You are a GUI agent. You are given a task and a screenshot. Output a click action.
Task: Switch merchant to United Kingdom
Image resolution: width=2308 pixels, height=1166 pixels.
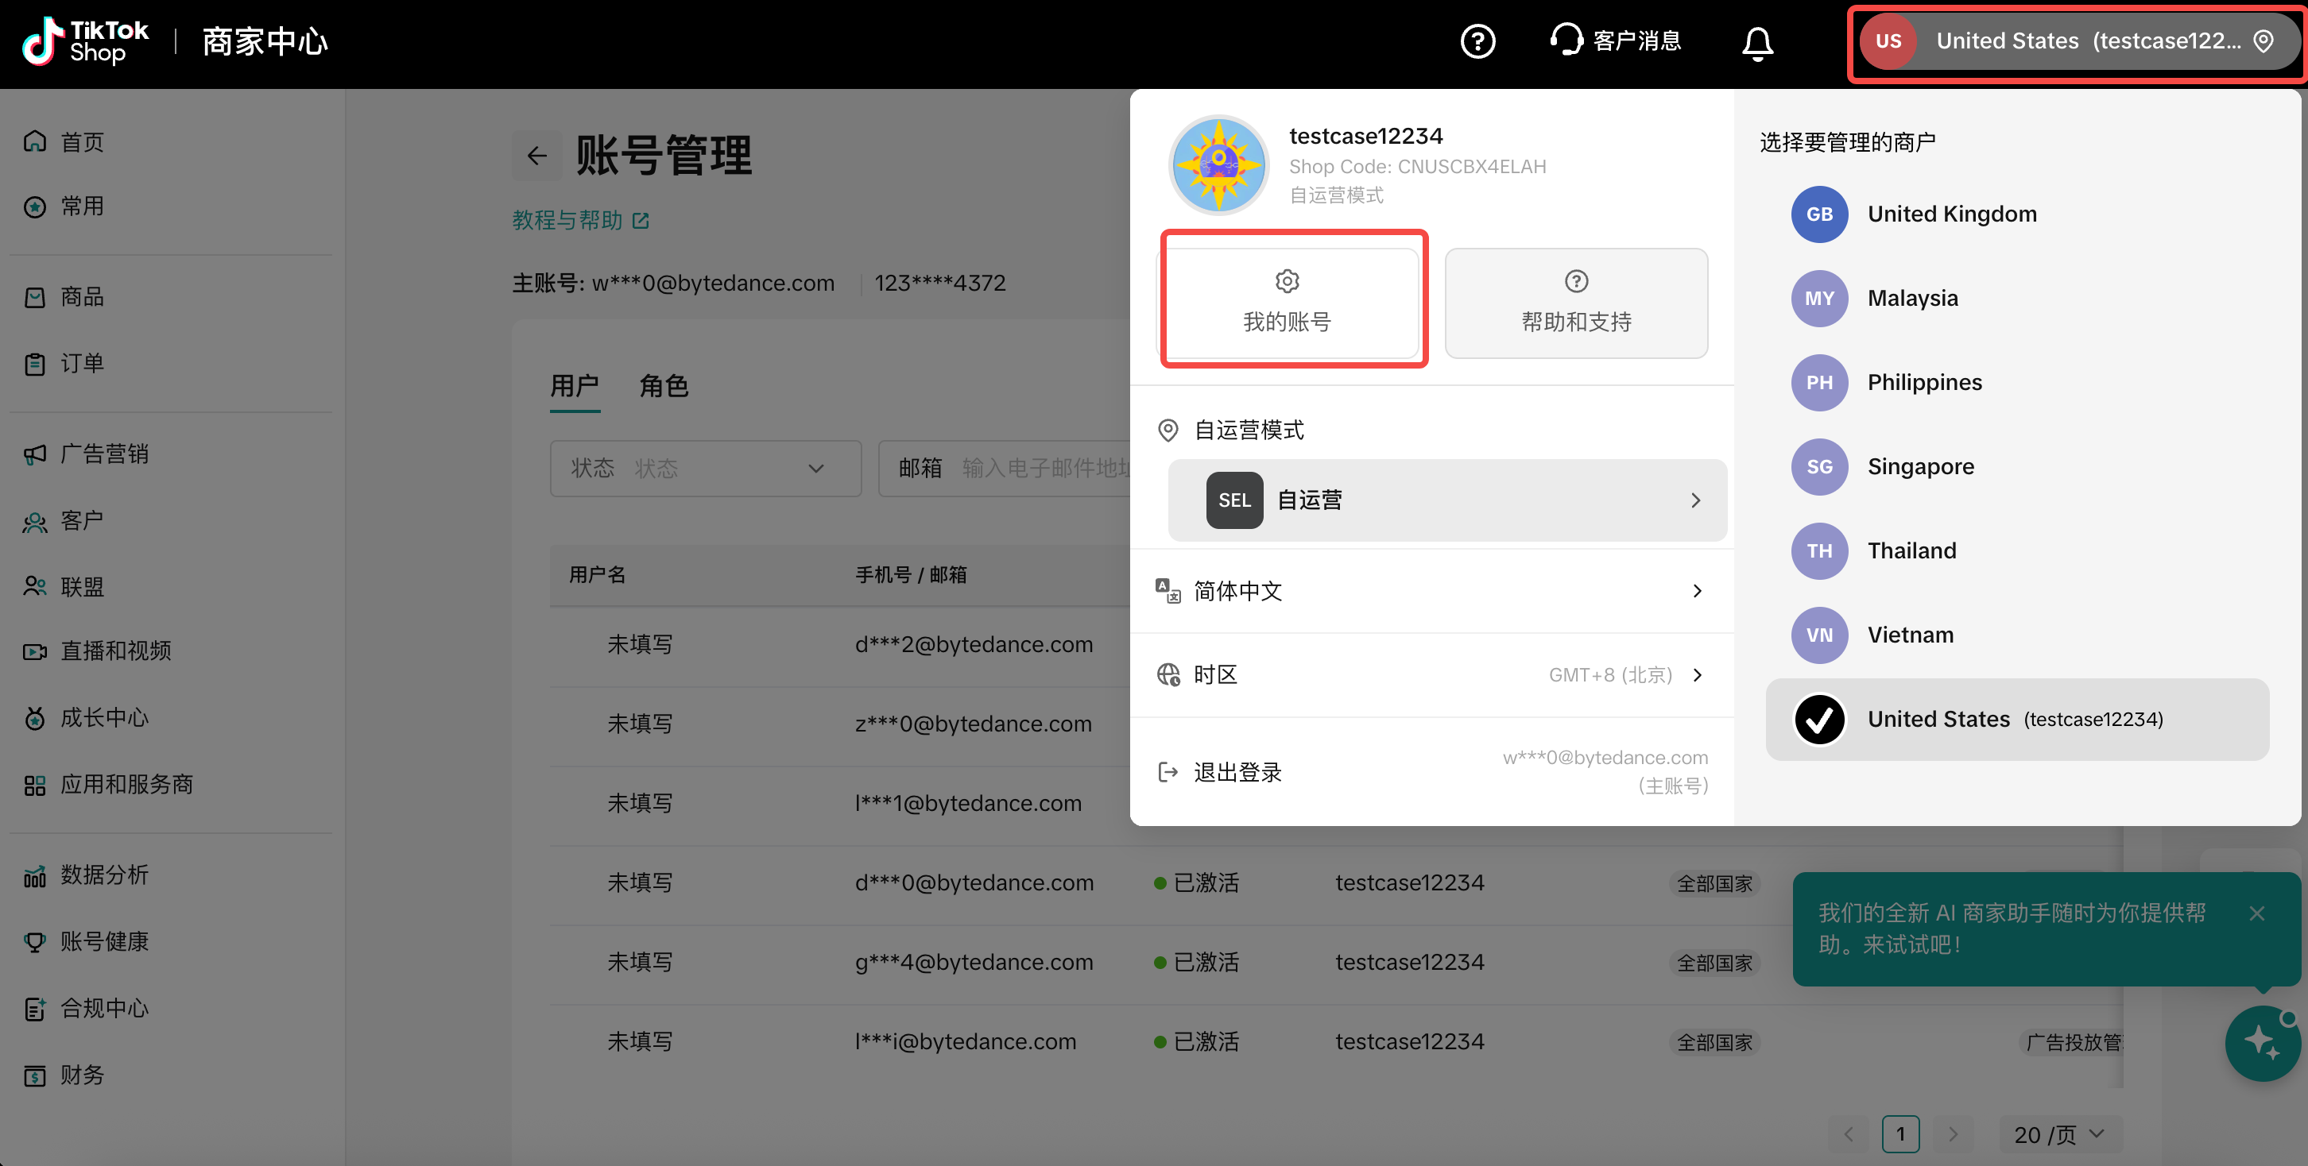[x=1951, y=214]
